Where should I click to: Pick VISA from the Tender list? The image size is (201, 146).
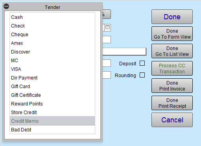point(52,69)
